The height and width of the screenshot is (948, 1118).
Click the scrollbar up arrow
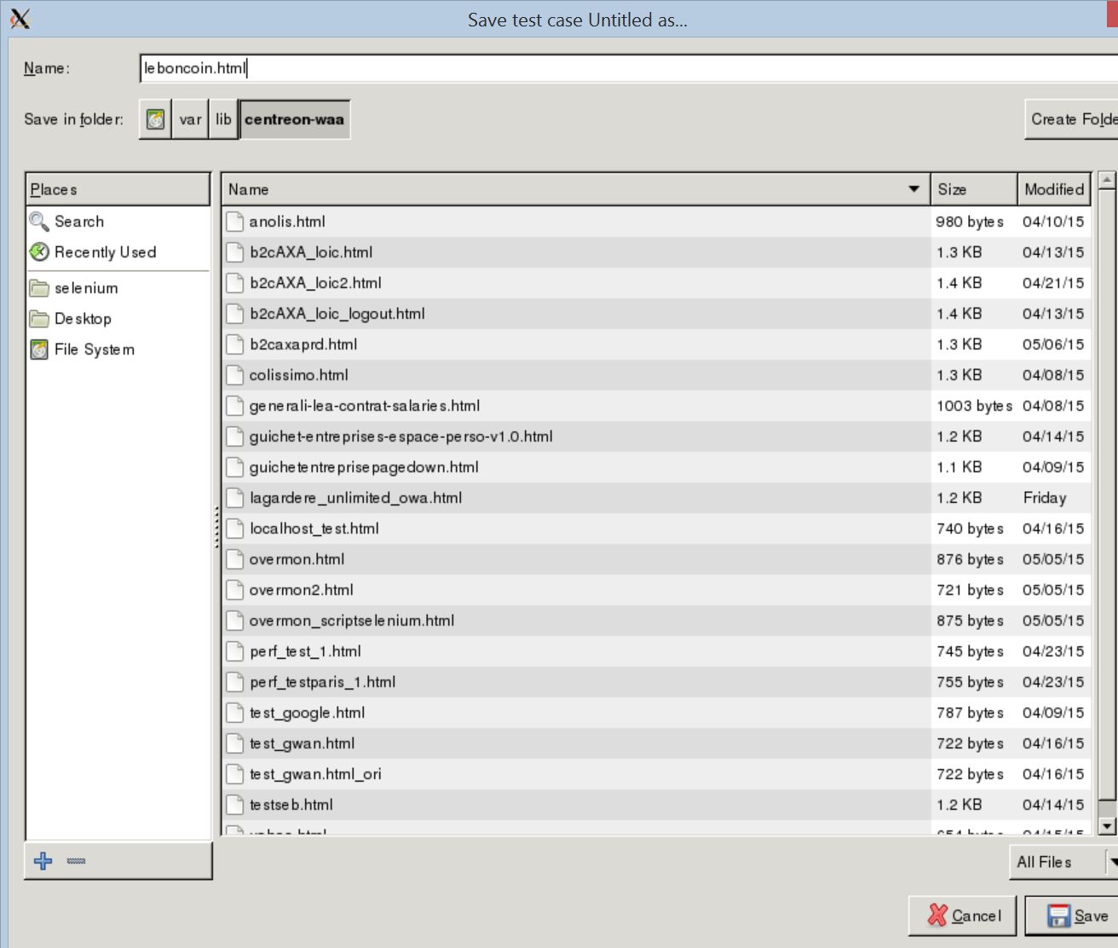pyautogui.click(x=1107, y=180)
